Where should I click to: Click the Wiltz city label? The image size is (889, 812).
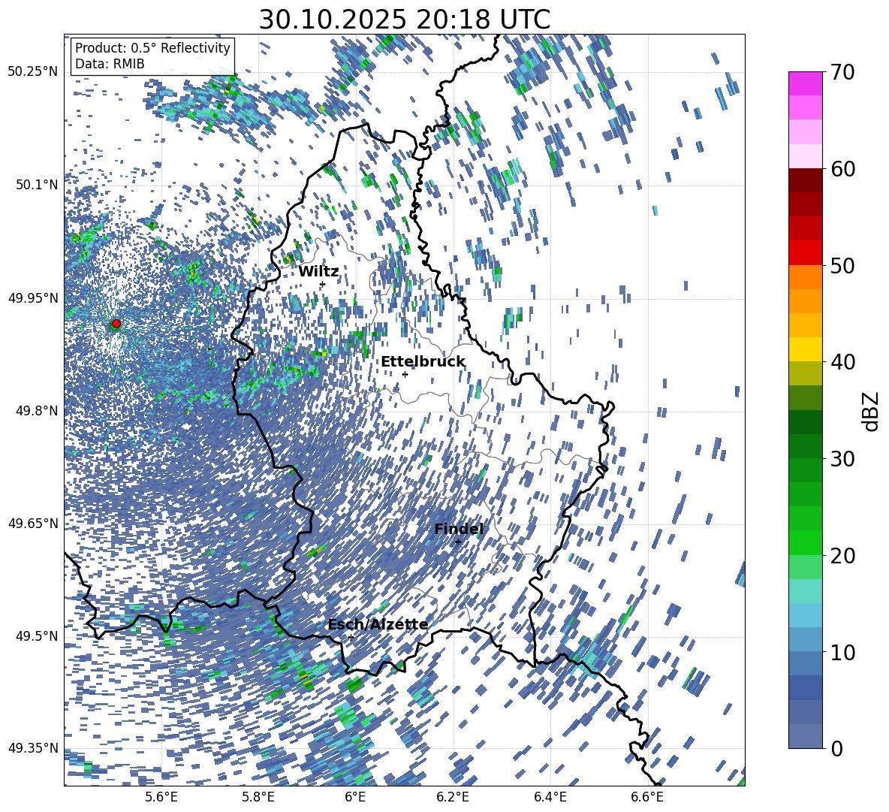318,271
